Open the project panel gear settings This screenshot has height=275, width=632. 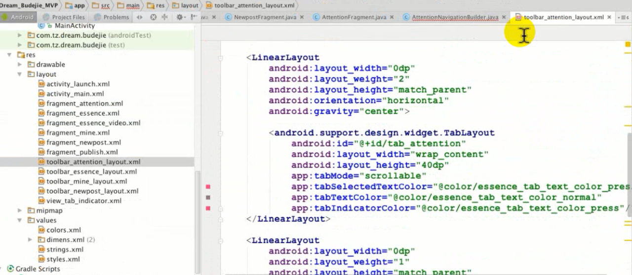[x=180, y=17]
